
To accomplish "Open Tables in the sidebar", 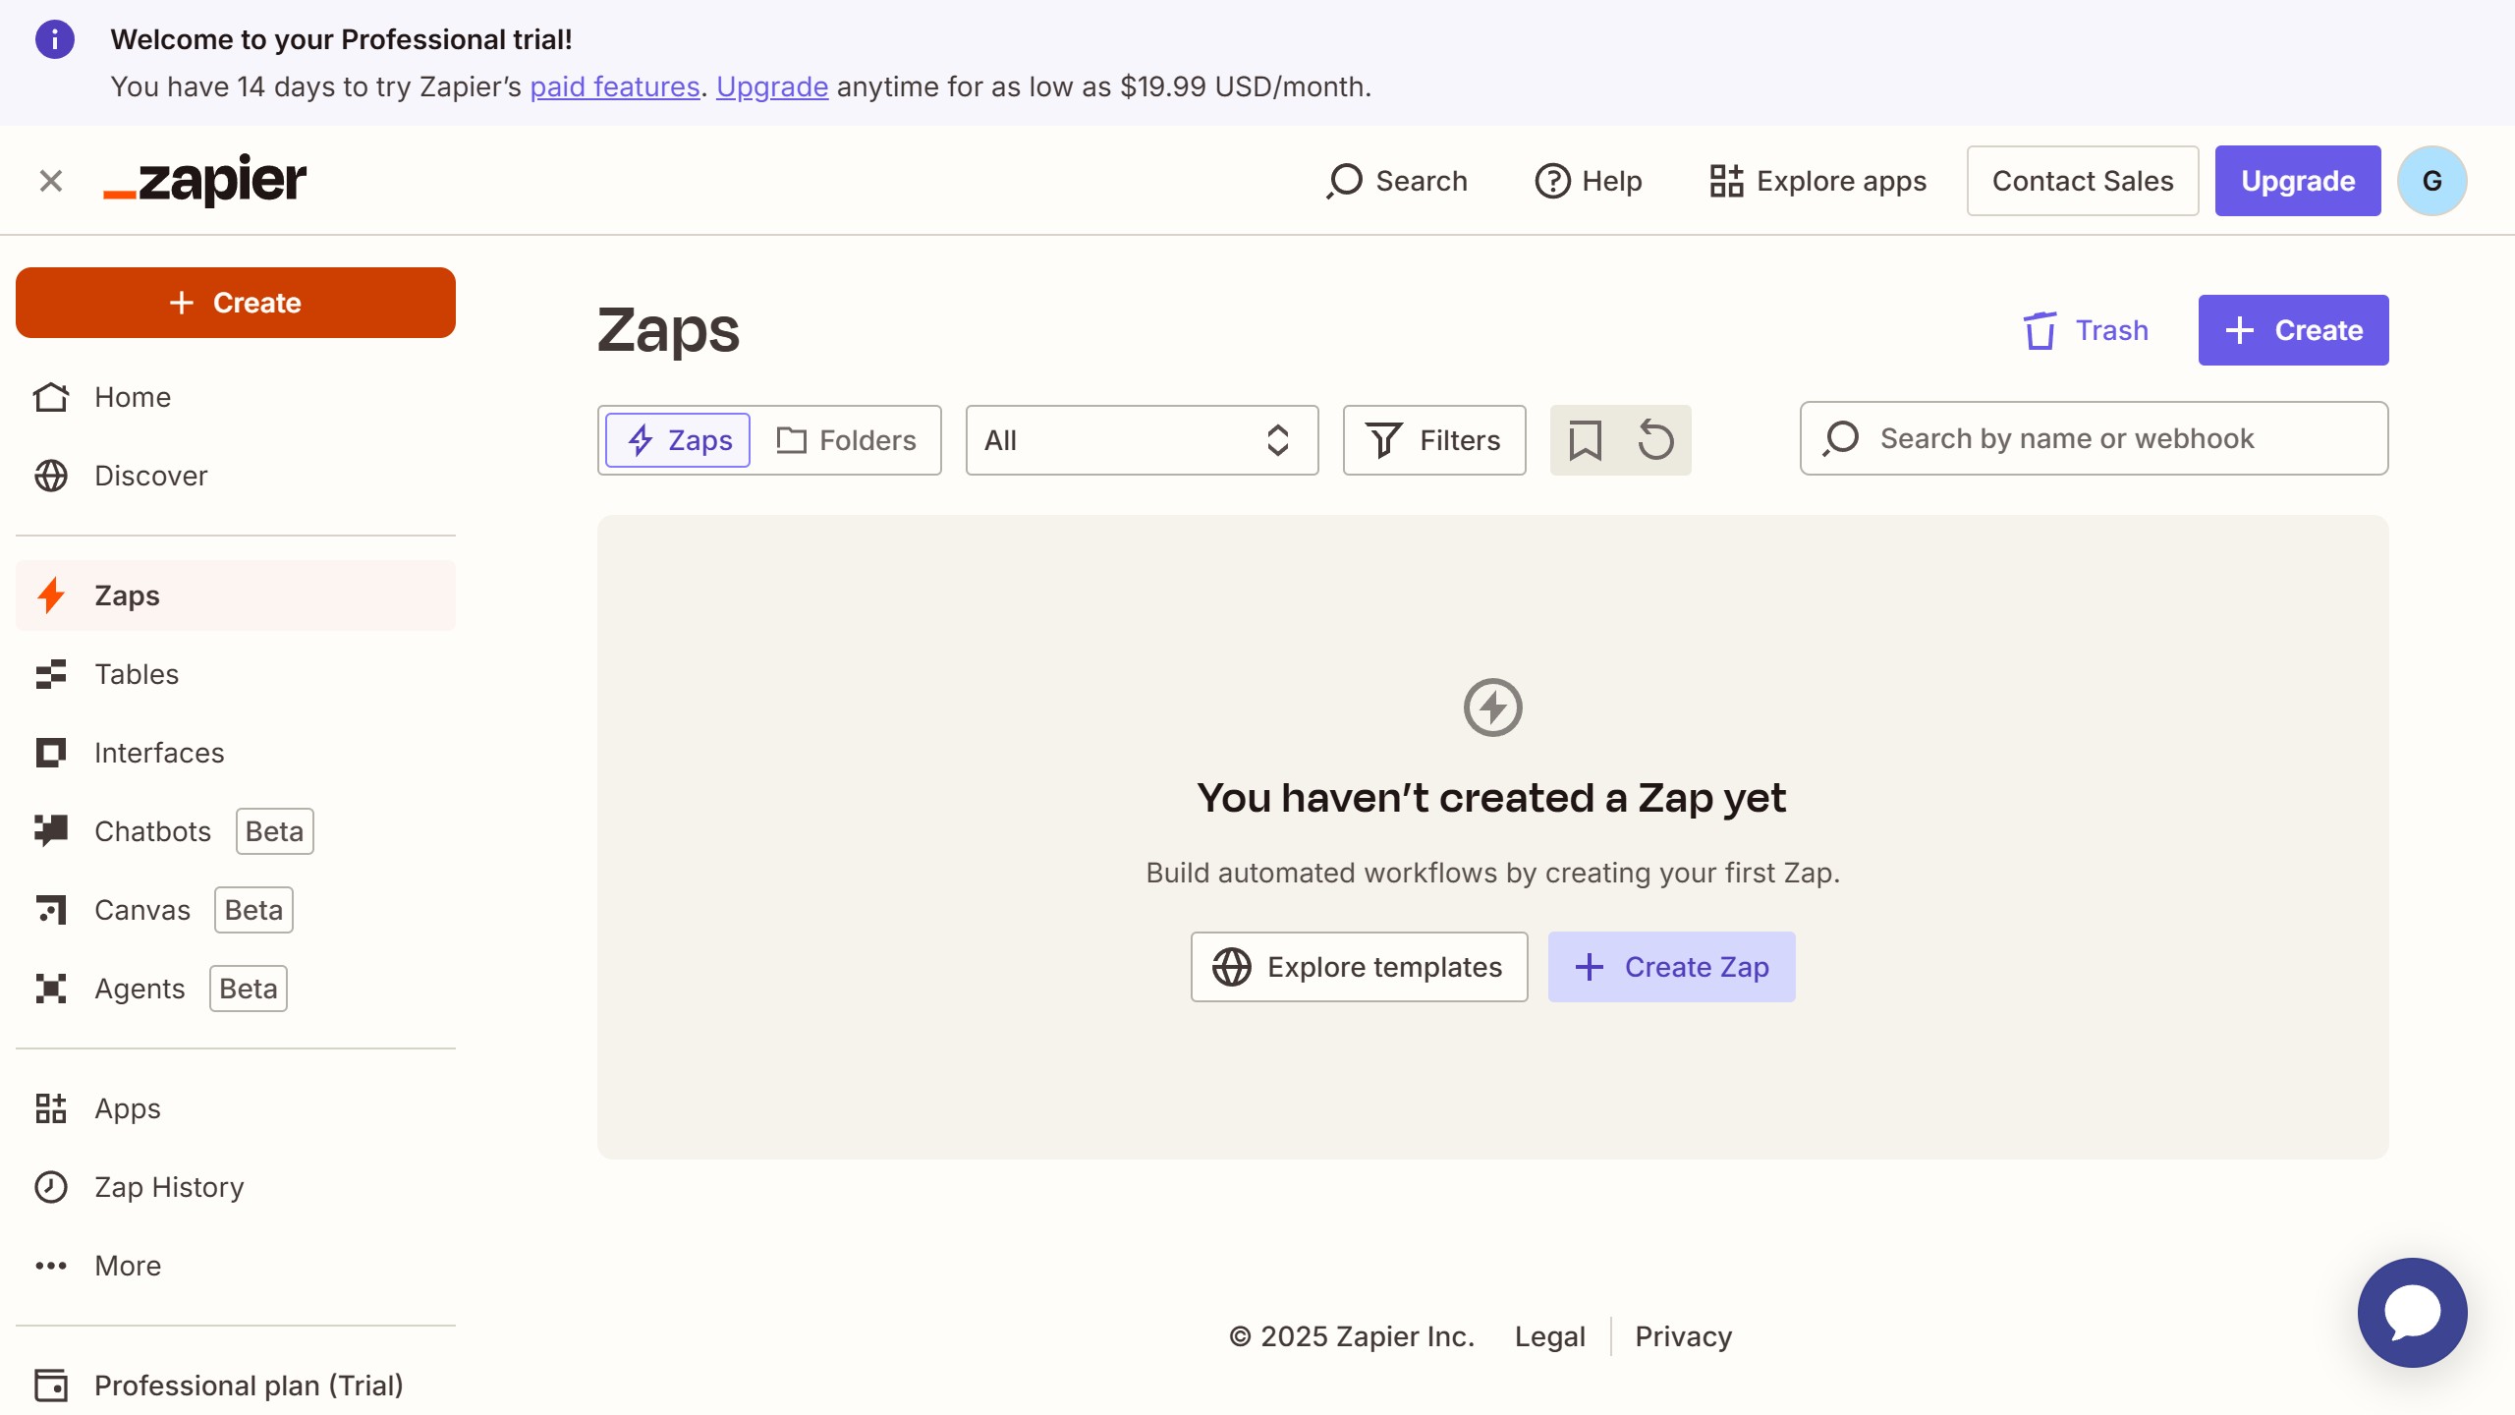I will 137,674.
